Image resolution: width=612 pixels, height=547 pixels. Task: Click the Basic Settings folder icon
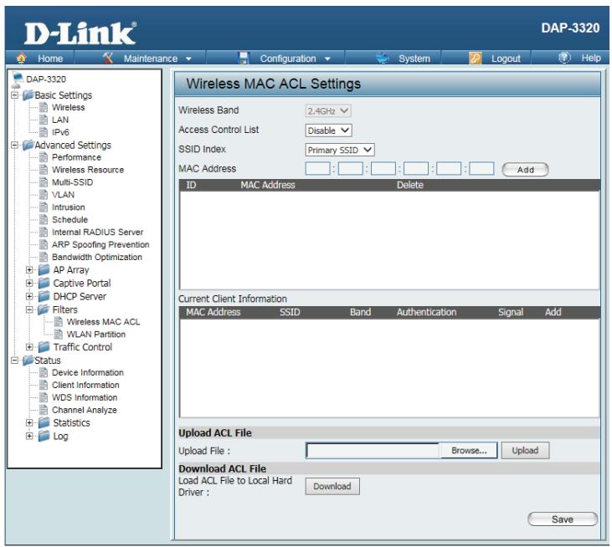[x=28, y=95]
